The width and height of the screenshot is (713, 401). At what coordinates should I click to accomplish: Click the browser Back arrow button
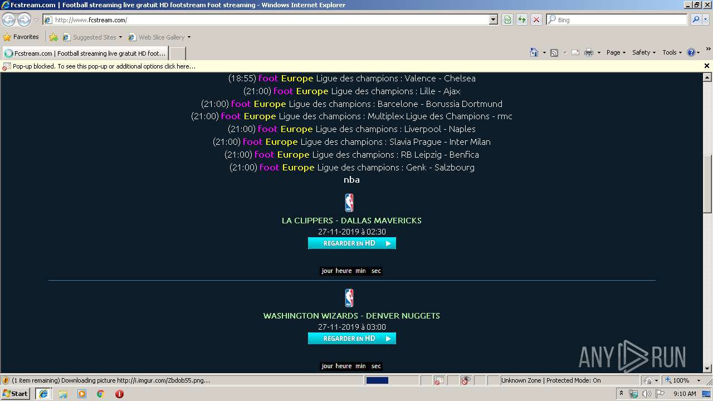[8, 20]
